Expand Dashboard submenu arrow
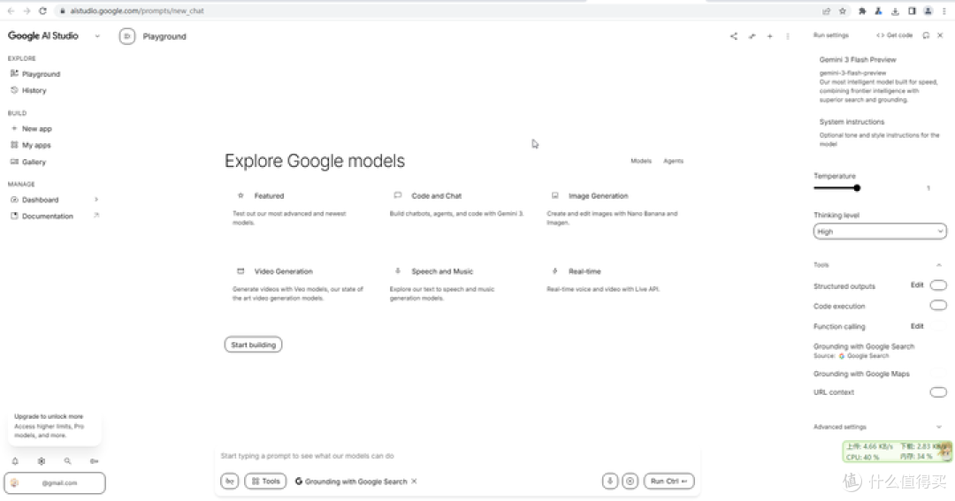The image size is (955, 501). 96,199
